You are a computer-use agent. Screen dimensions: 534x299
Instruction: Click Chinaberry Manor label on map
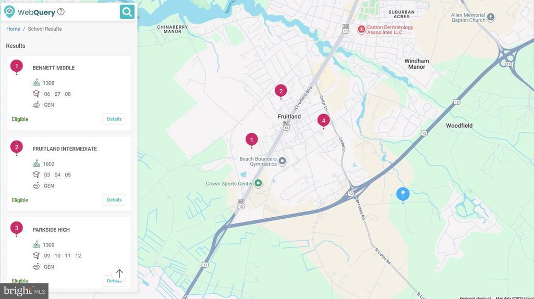[172, 29]
